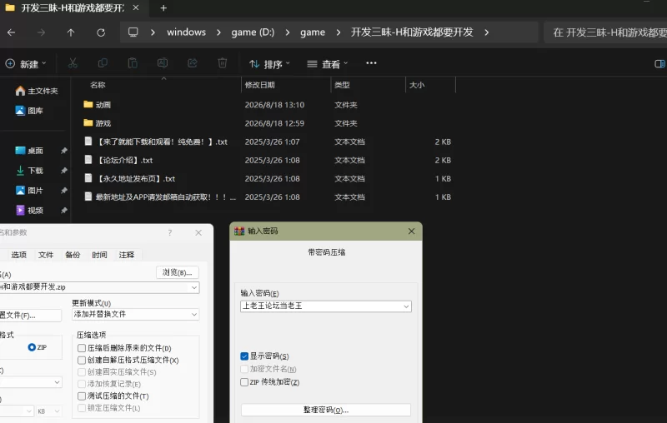This screenshot has width=667, height=423.
Task: Click the Share icon in toolbar
Action: click(193, 63)
